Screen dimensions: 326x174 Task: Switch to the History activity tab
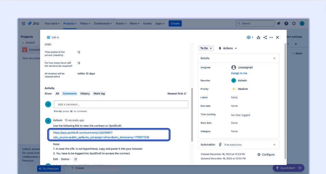(85, 93)
